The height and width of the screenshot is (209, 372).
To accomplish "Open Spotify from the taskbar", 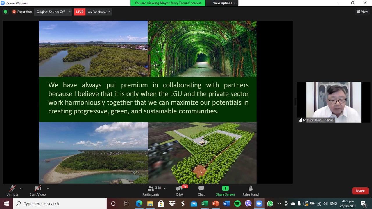I will point(237,203).
